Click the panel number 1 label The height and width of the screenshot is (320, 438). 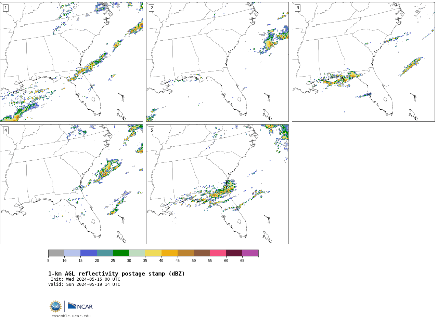point(5,8)
